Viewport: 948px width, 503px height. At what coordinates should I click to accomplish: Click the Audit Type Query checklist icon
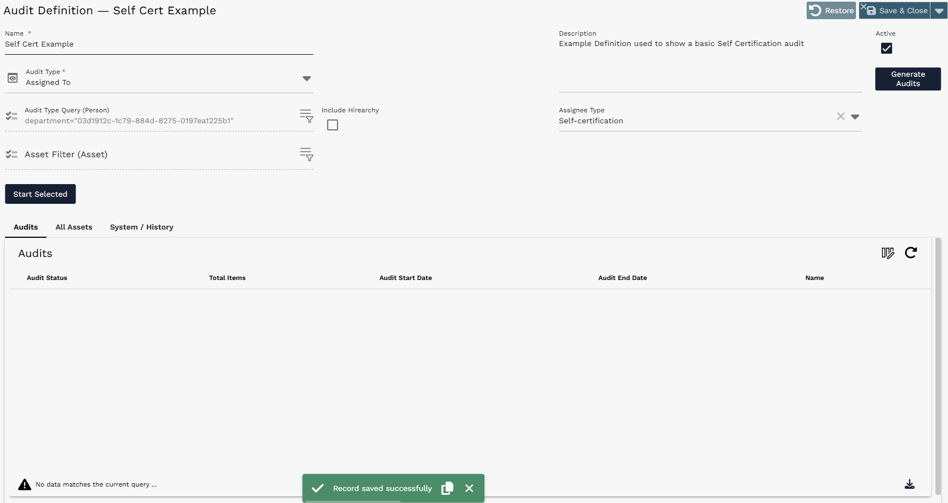[x=12, y=116]
